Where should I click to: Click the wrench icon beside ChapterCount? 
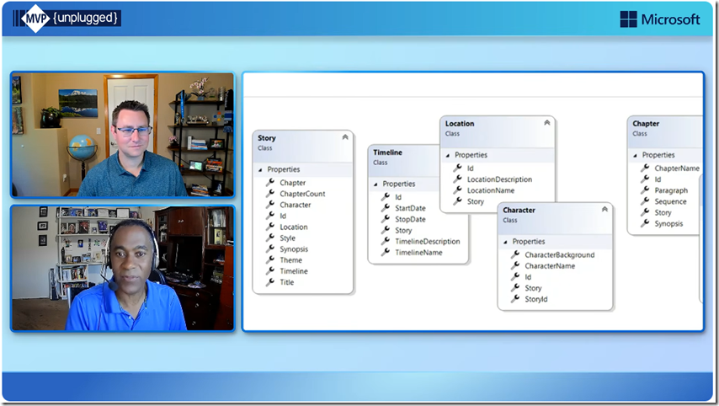pos(270,194)
